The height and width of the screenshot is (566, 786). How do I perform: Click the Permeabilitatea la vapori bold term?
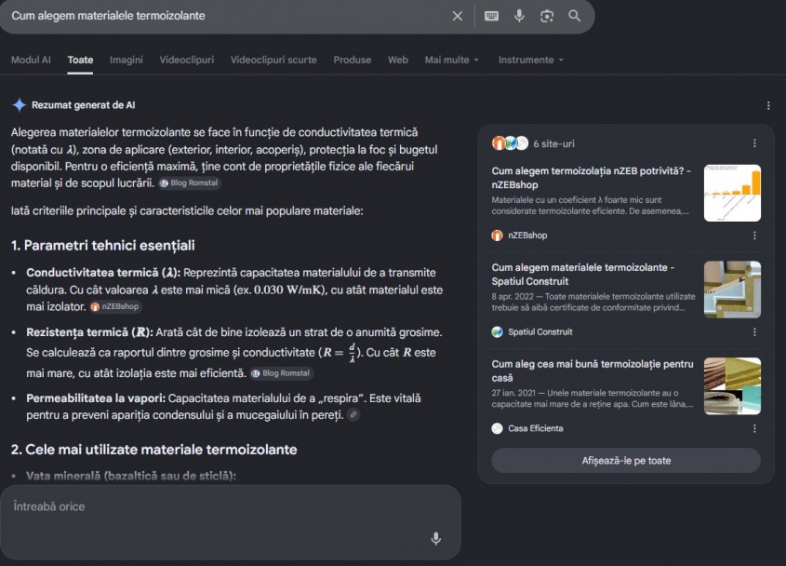click(96, 398)
